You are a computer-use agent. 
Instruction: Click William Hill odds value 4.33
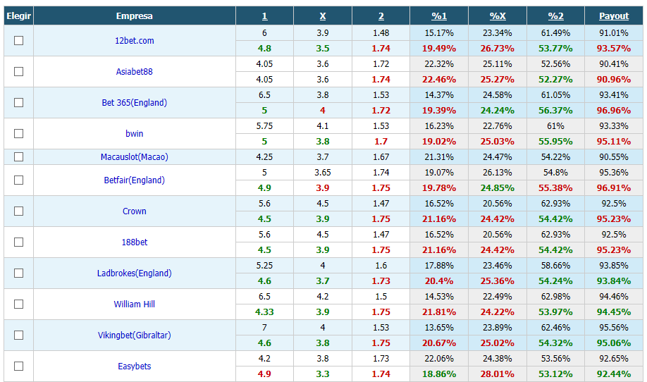264,312
